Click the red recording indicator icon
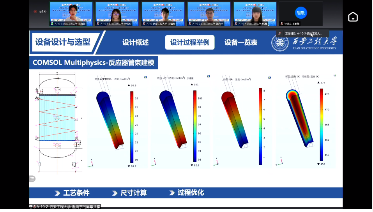The image size is (373, 212). [35, 11]
